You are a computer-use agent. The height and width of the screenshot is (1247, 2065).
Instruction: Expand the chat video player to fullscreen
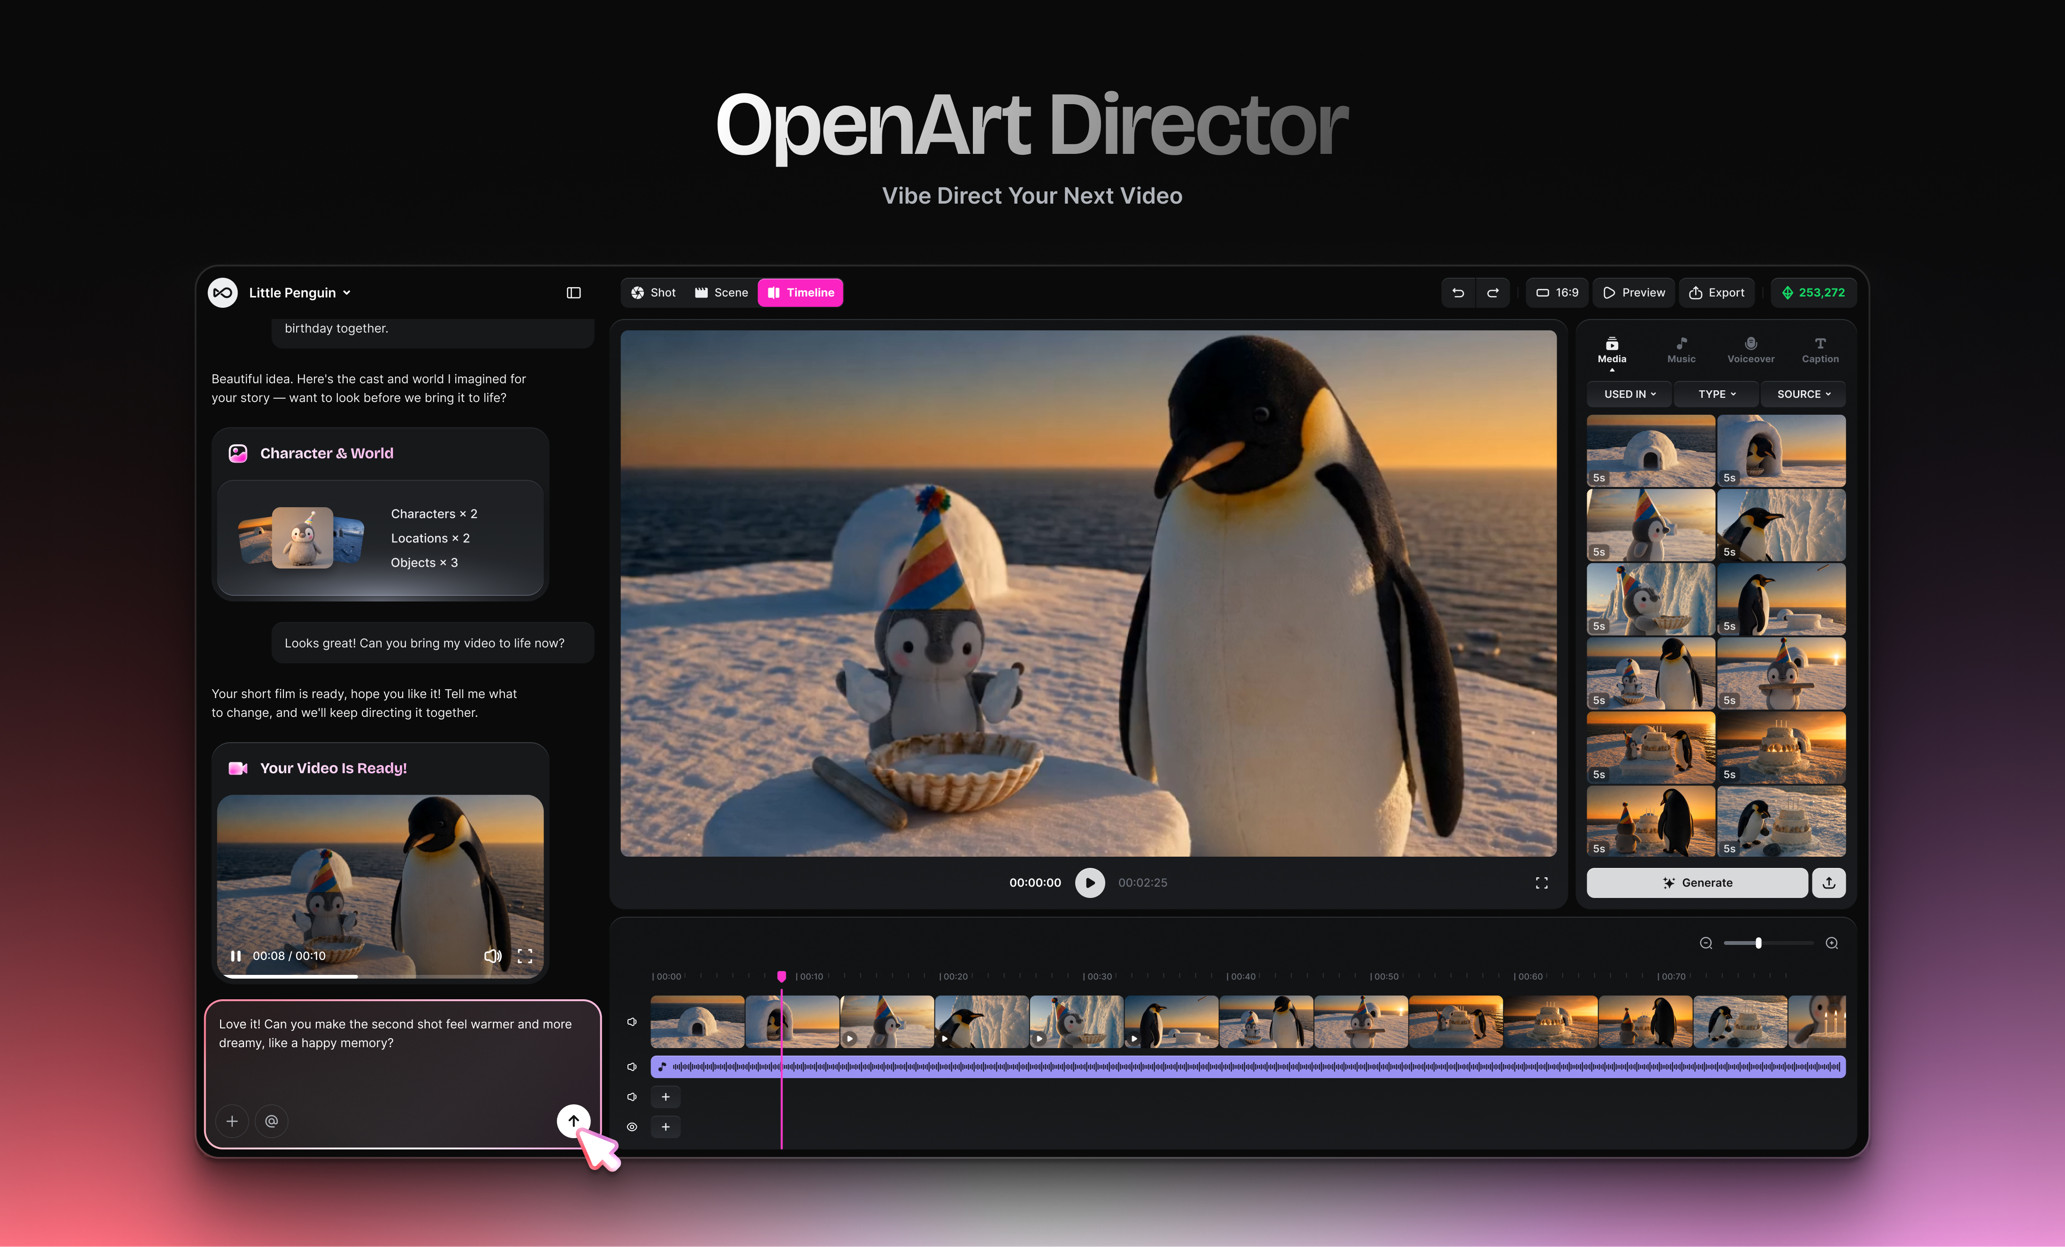point(525,956)
